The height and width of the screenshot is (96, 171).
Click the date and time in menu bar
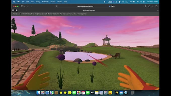tap(152, 2)
